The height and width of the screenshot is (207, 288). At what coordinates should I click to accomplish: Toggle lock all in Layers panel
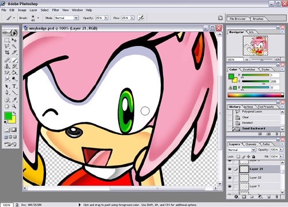click(253, 156)
